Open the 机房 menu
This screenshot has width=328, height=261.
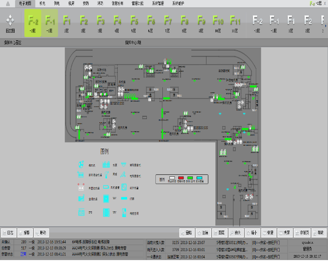(71, 4)
